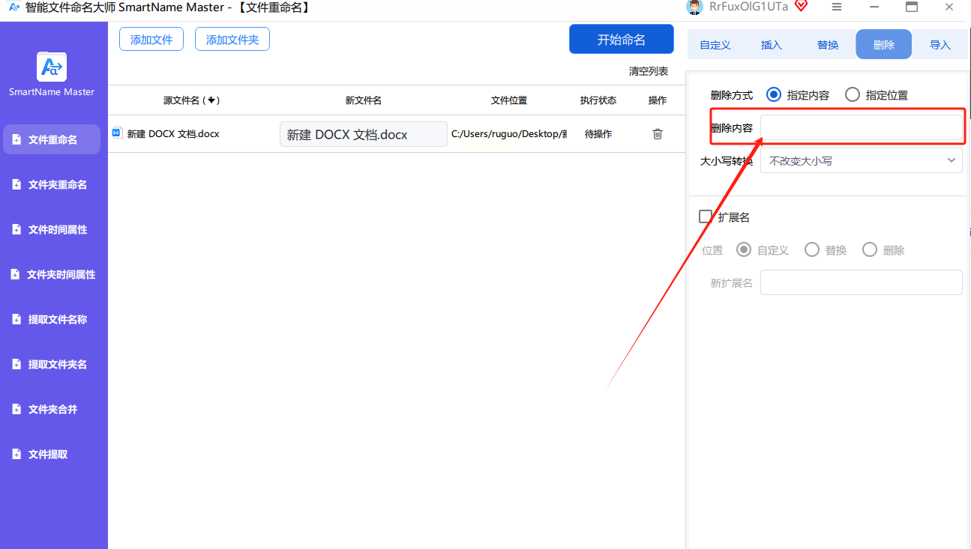Focus the 新扩展名 input field

click(x=862, y=282)
